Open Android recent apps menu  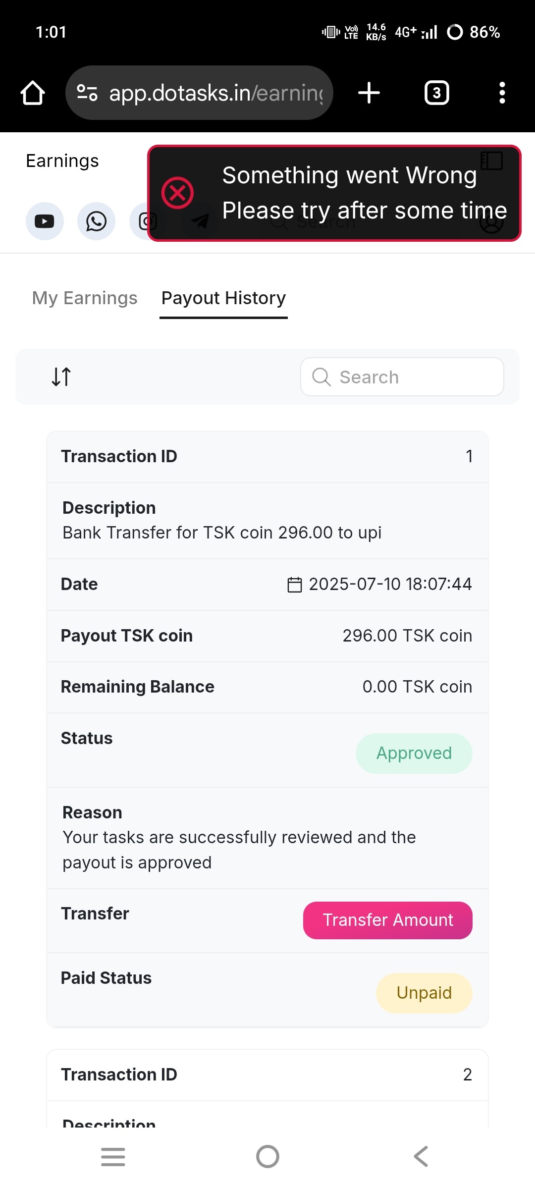pos(113,1157)
